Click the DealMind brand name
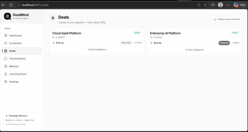This screenshot has height=132, width=248. click(x=21, y=15)
